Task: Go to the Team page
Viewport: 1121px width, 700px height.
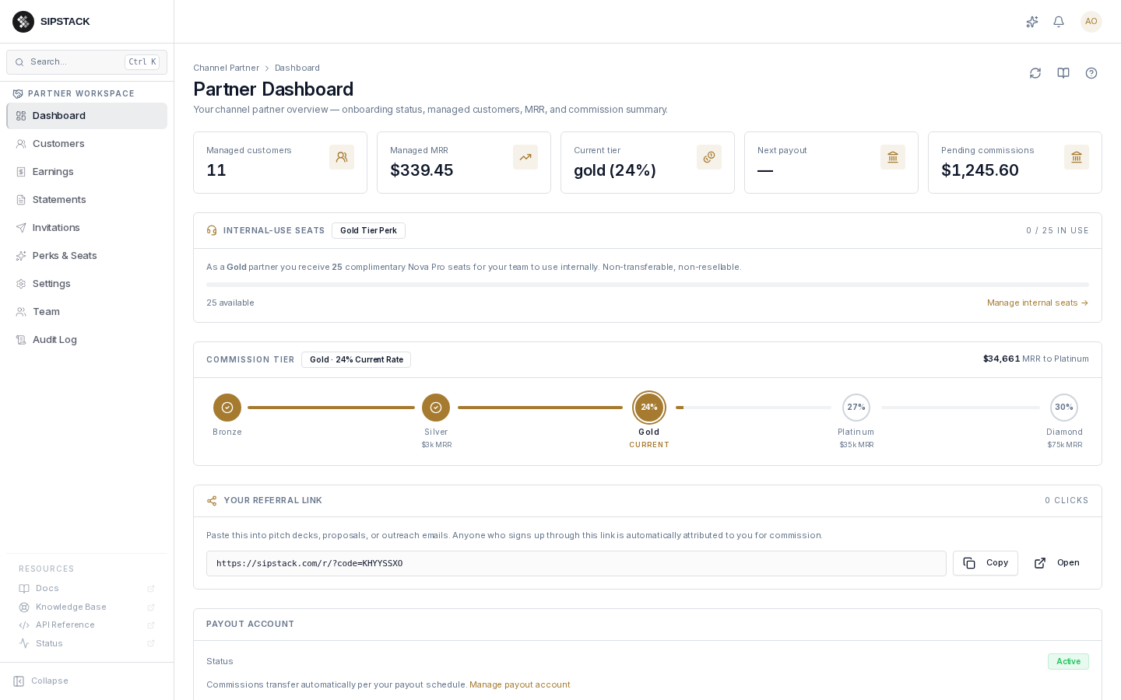Action: [87, 312]
